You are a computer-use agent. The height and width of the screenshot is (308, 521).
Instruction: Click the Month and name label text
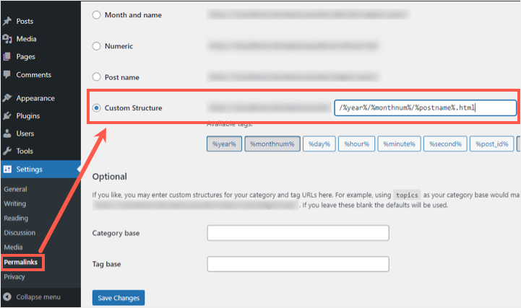[133, 15]
